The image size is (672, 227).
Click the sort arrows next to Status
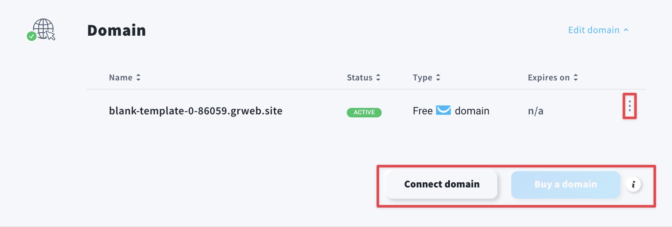pos(378,78)
